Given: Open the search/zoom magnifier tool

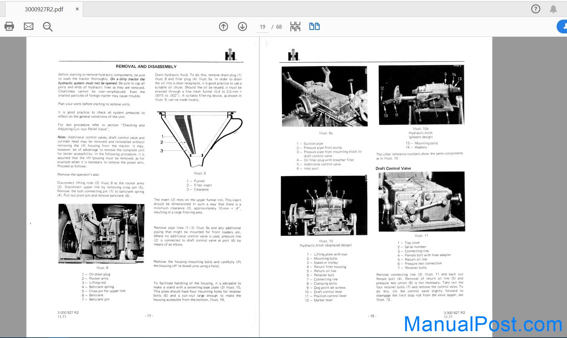Looking at the screenshot, I should (x=48, y=27).
